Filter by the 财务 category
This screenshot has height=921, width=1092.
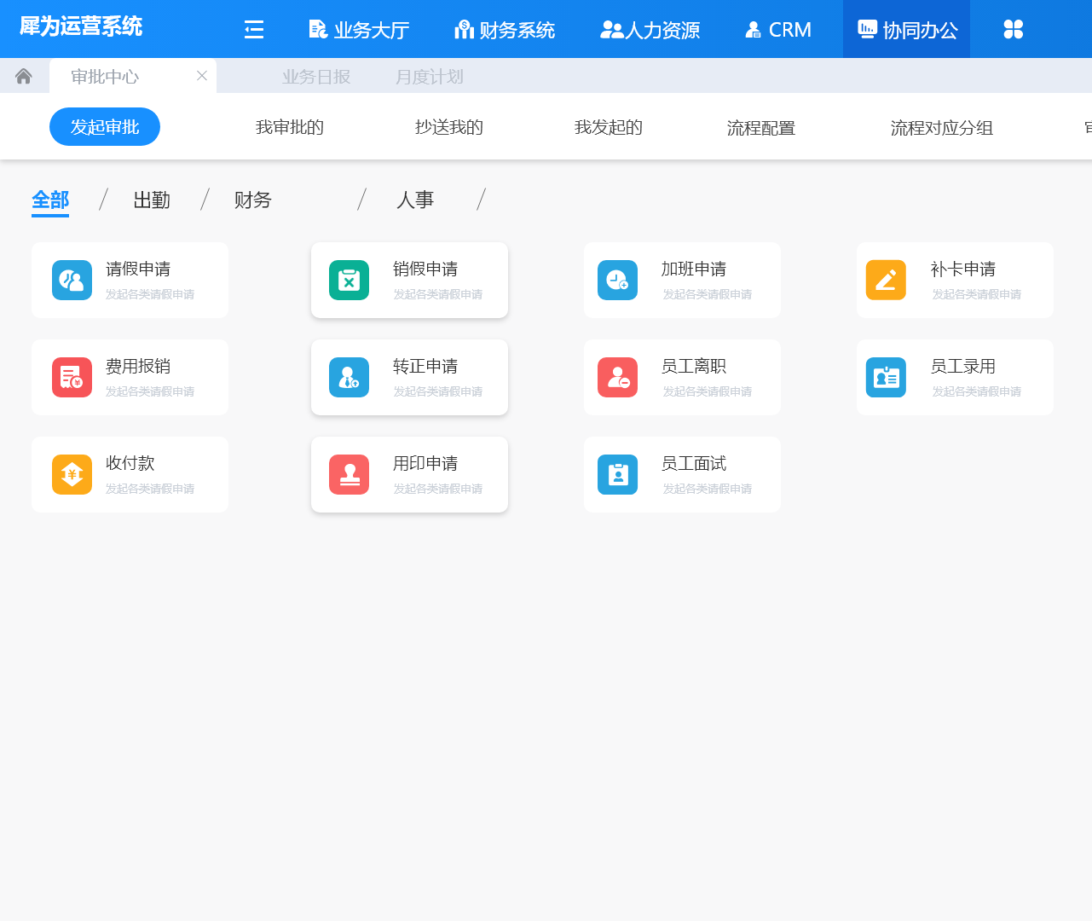pyautogui.click(x=252, y=200)
